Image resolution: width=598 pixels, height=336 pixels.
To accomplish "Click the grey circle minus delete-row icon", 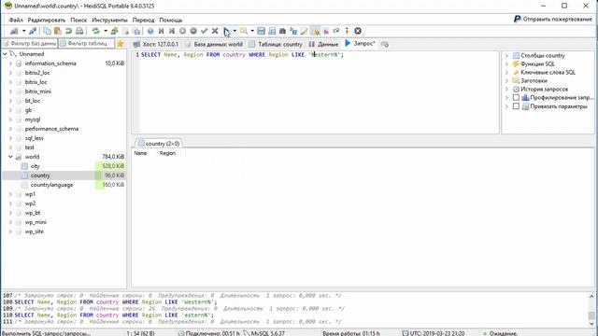I will pyautogui.click(x=193, y=31).
